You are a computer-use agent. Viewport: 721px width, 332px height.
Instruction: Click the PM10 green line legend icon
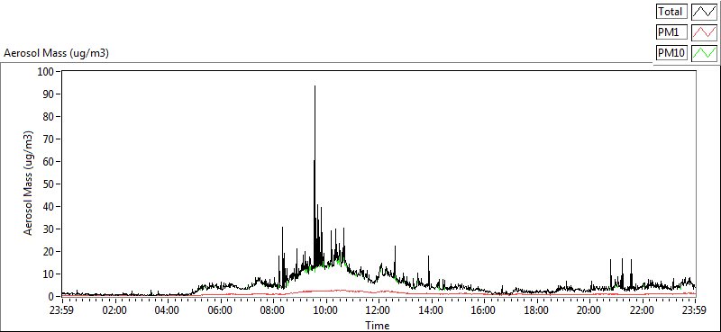704,53
